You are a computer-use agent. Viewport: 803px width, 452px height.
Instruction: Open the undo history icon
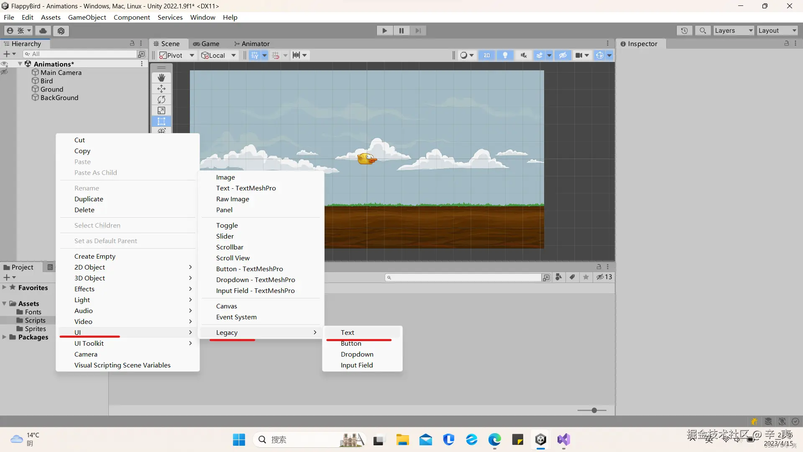(x=684, y=31)
